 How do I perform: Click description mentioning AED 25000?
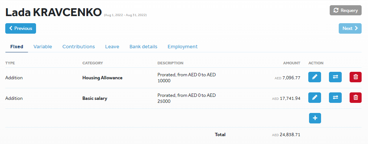[187, 98]
